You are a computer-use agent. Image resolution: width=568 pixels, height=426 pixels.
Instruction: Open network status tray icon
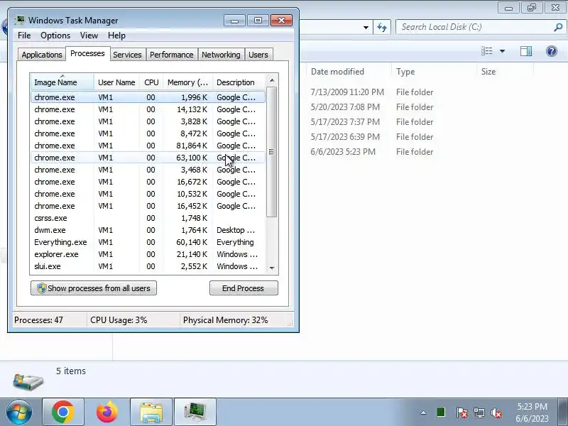click(x=479, y=413)
